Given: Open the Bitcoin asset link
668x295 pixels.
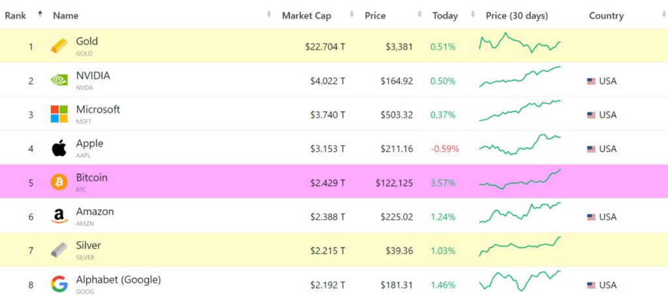Looking at the screenshot, I should click(91, 178).
